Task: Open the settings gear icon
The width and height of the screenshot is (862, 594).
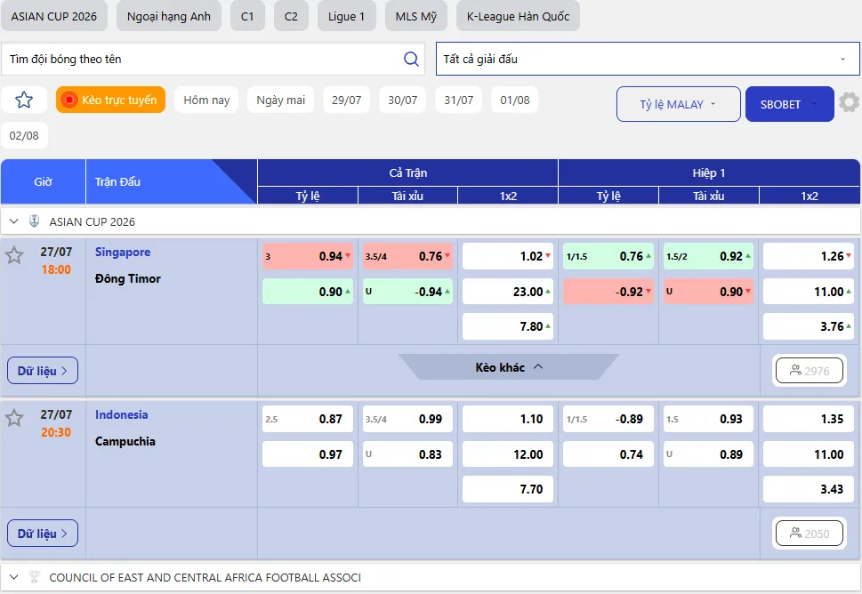Action: (x=849, y=102)
